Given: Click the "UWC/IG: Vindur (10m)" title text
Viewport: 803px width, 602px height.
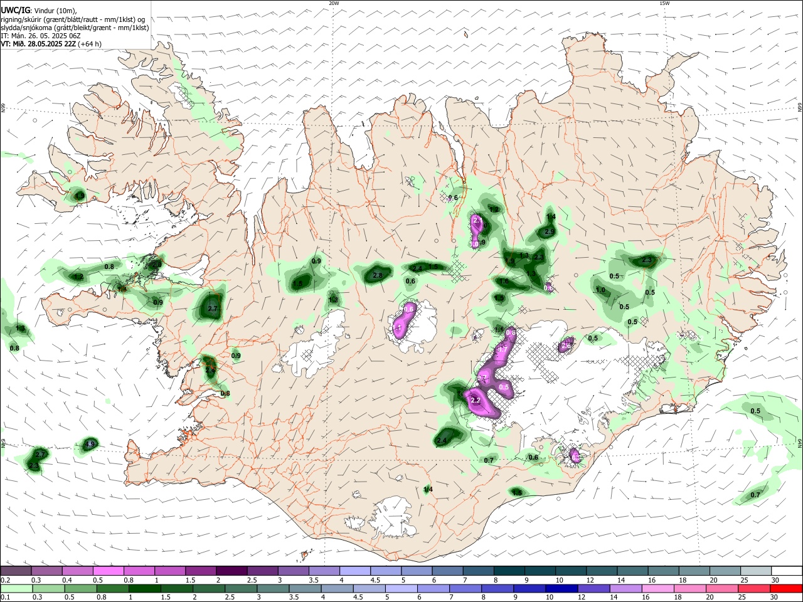Looking at the screenshot, I should click(38, 11).
